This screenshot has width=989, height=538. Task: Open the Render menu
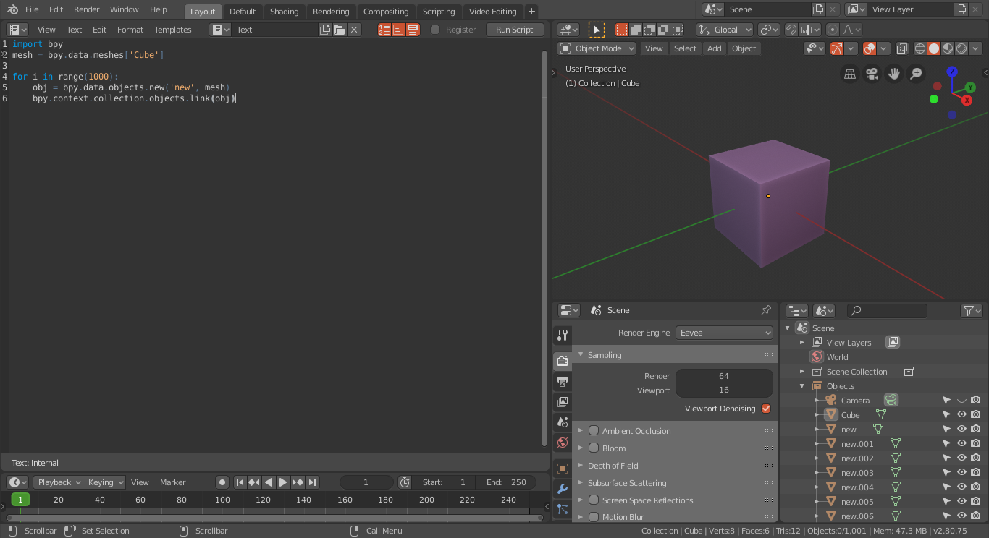point(86,9)
